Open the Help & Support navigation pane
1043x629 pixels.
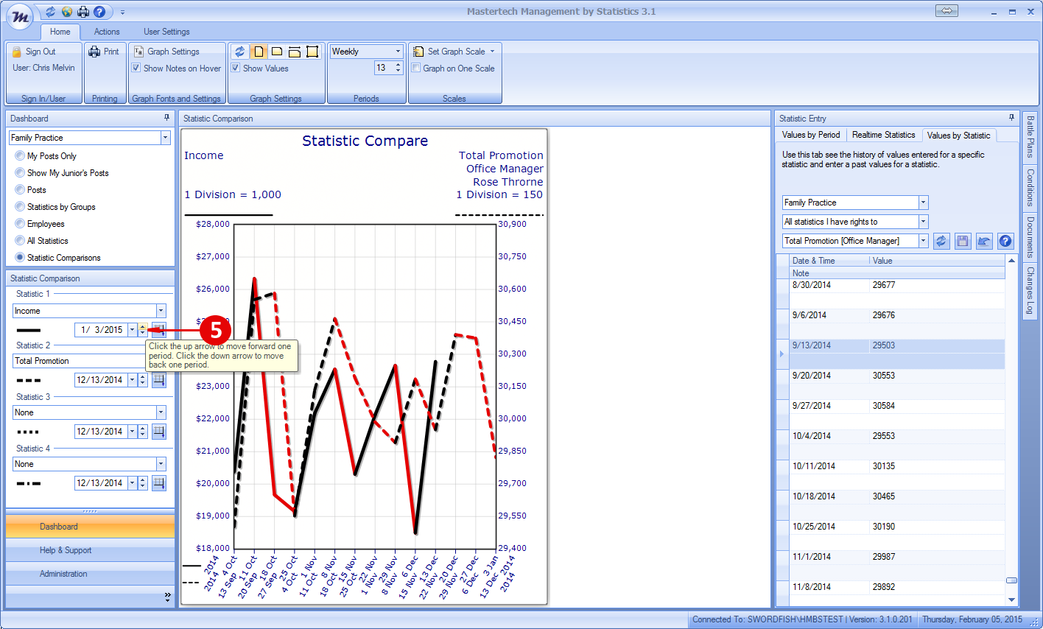point(90,550)
